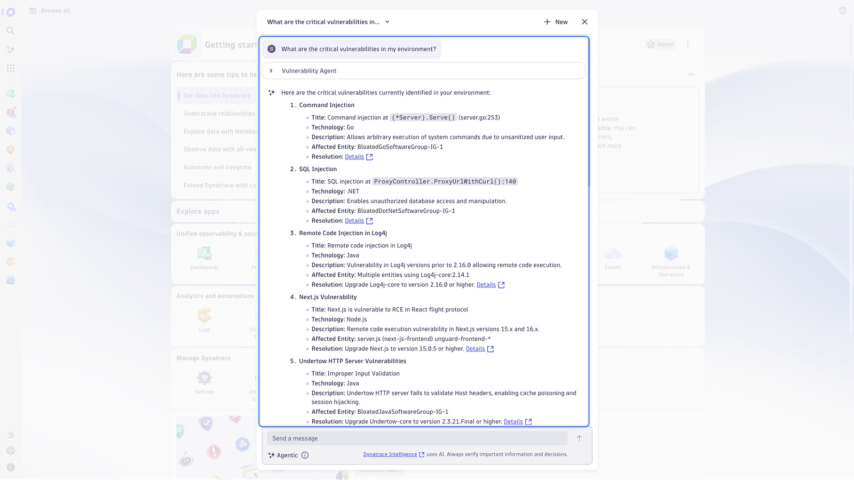Open the conversation title dropdown chevron
The height and width of the screenshot is (480, 854).
click(388, 22)
